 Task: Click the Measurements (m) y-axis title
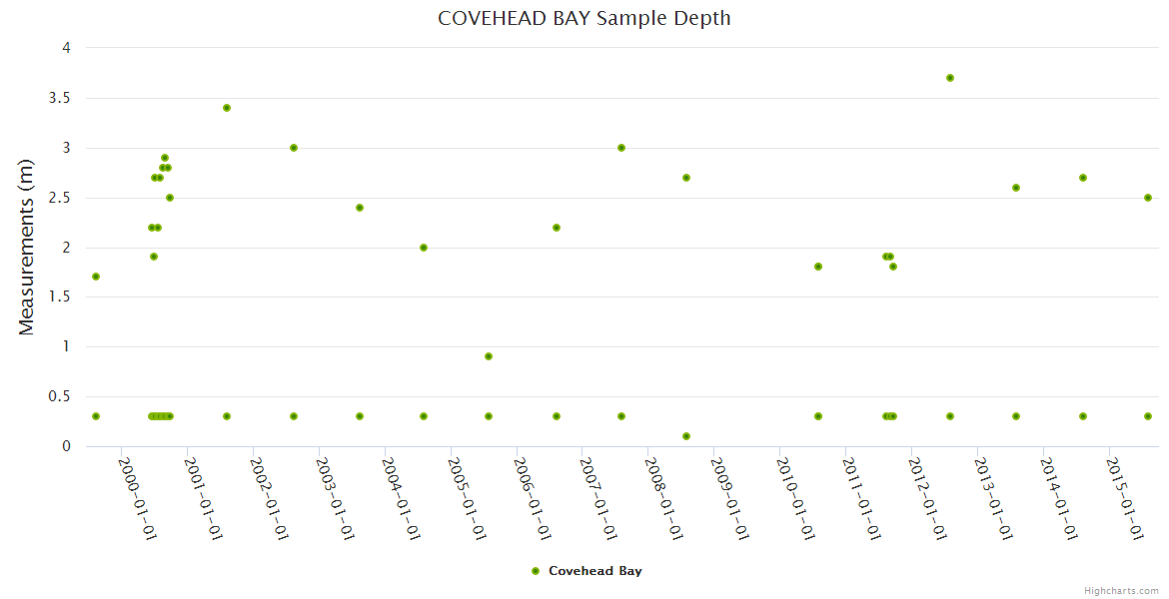(27, 247)
